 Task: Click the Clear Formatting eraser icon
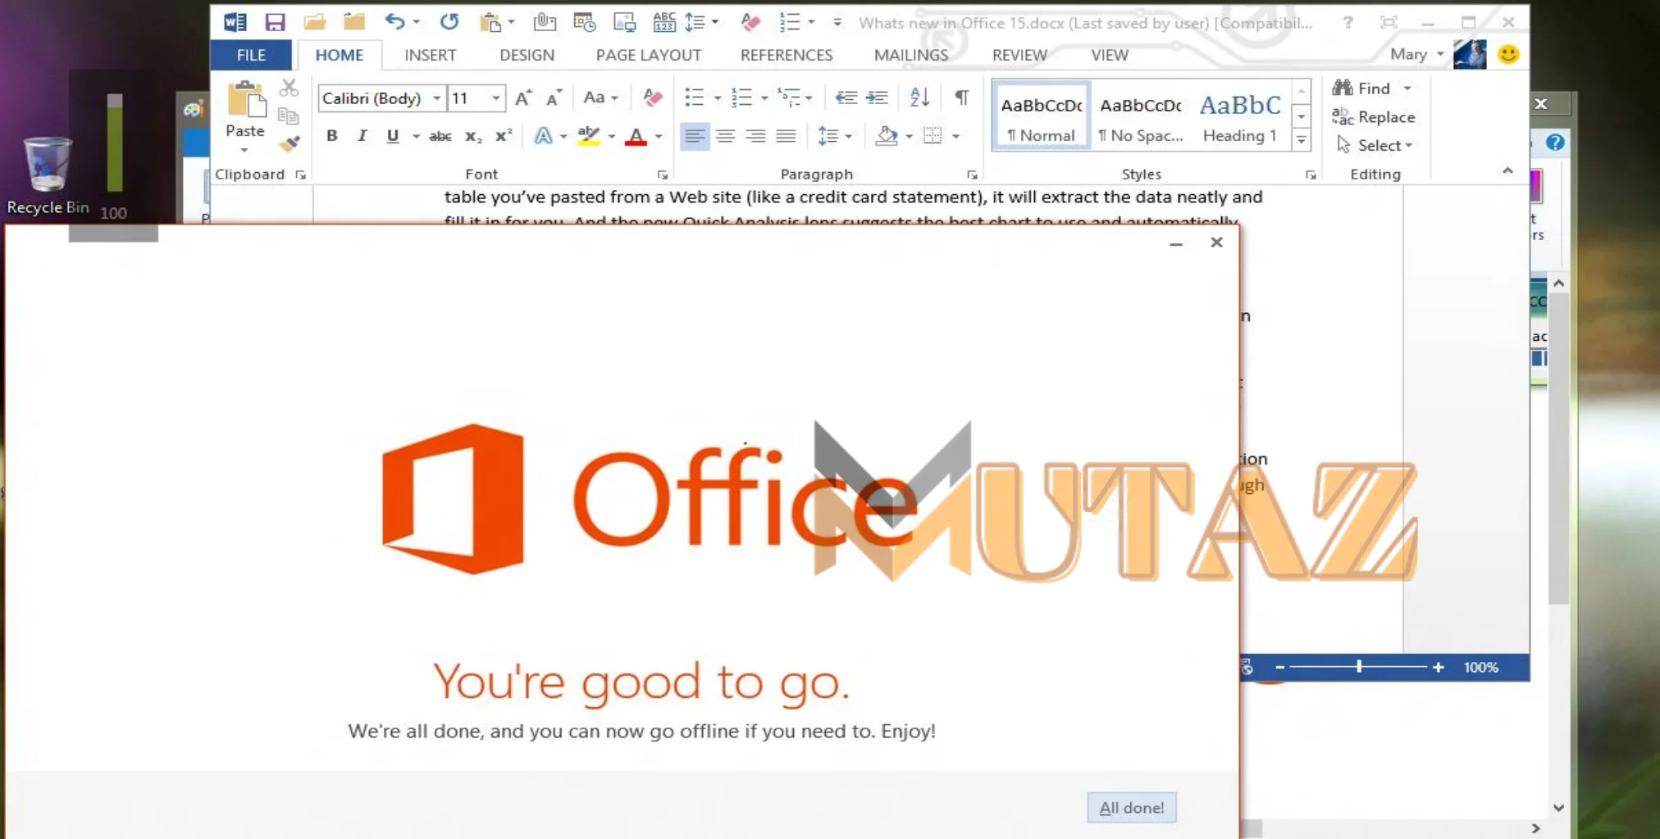click(x=653, y=98)
